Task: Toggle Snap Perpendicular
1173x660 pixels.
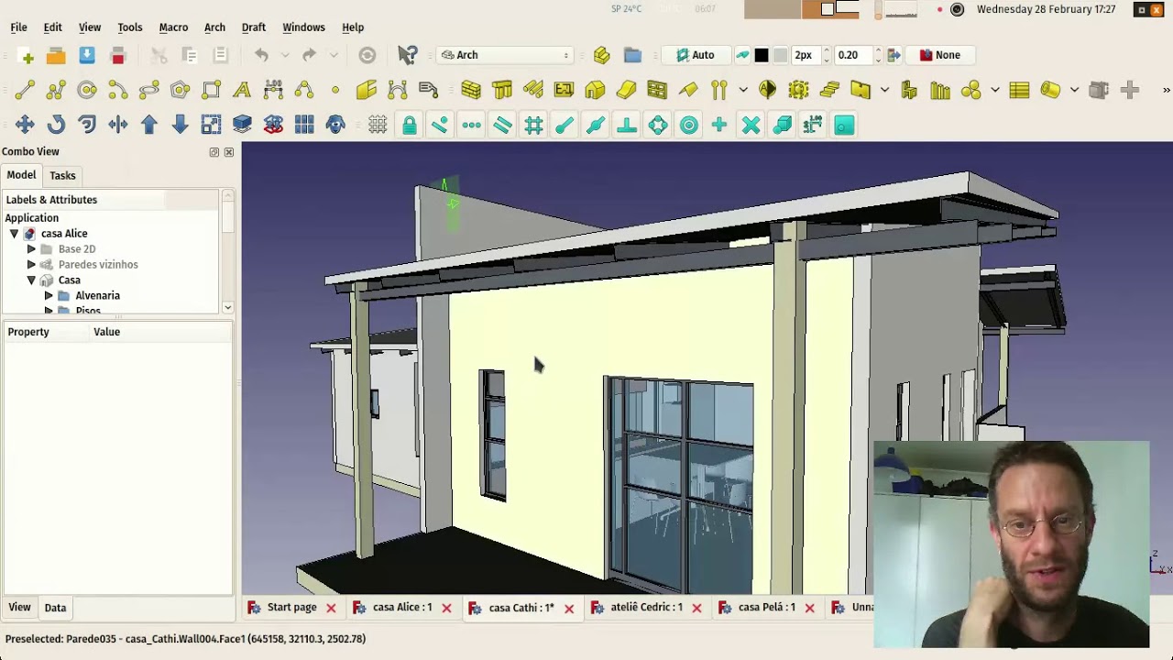Action: (x=627, y=125)
